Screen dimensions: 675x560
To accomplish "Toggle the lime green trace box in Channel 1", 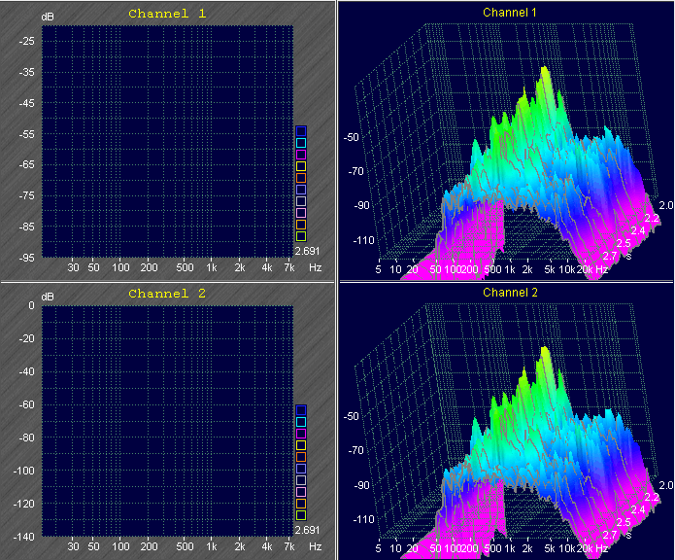I will click(301, 236).
